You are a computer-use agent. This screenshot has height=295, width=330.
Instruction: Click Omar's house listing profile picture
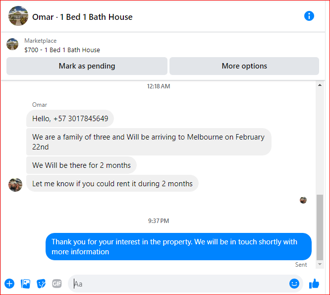coord(18,16)
